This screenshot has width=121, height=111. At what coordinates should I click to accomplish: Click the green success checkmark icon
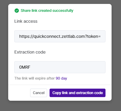tap(17, 11)
